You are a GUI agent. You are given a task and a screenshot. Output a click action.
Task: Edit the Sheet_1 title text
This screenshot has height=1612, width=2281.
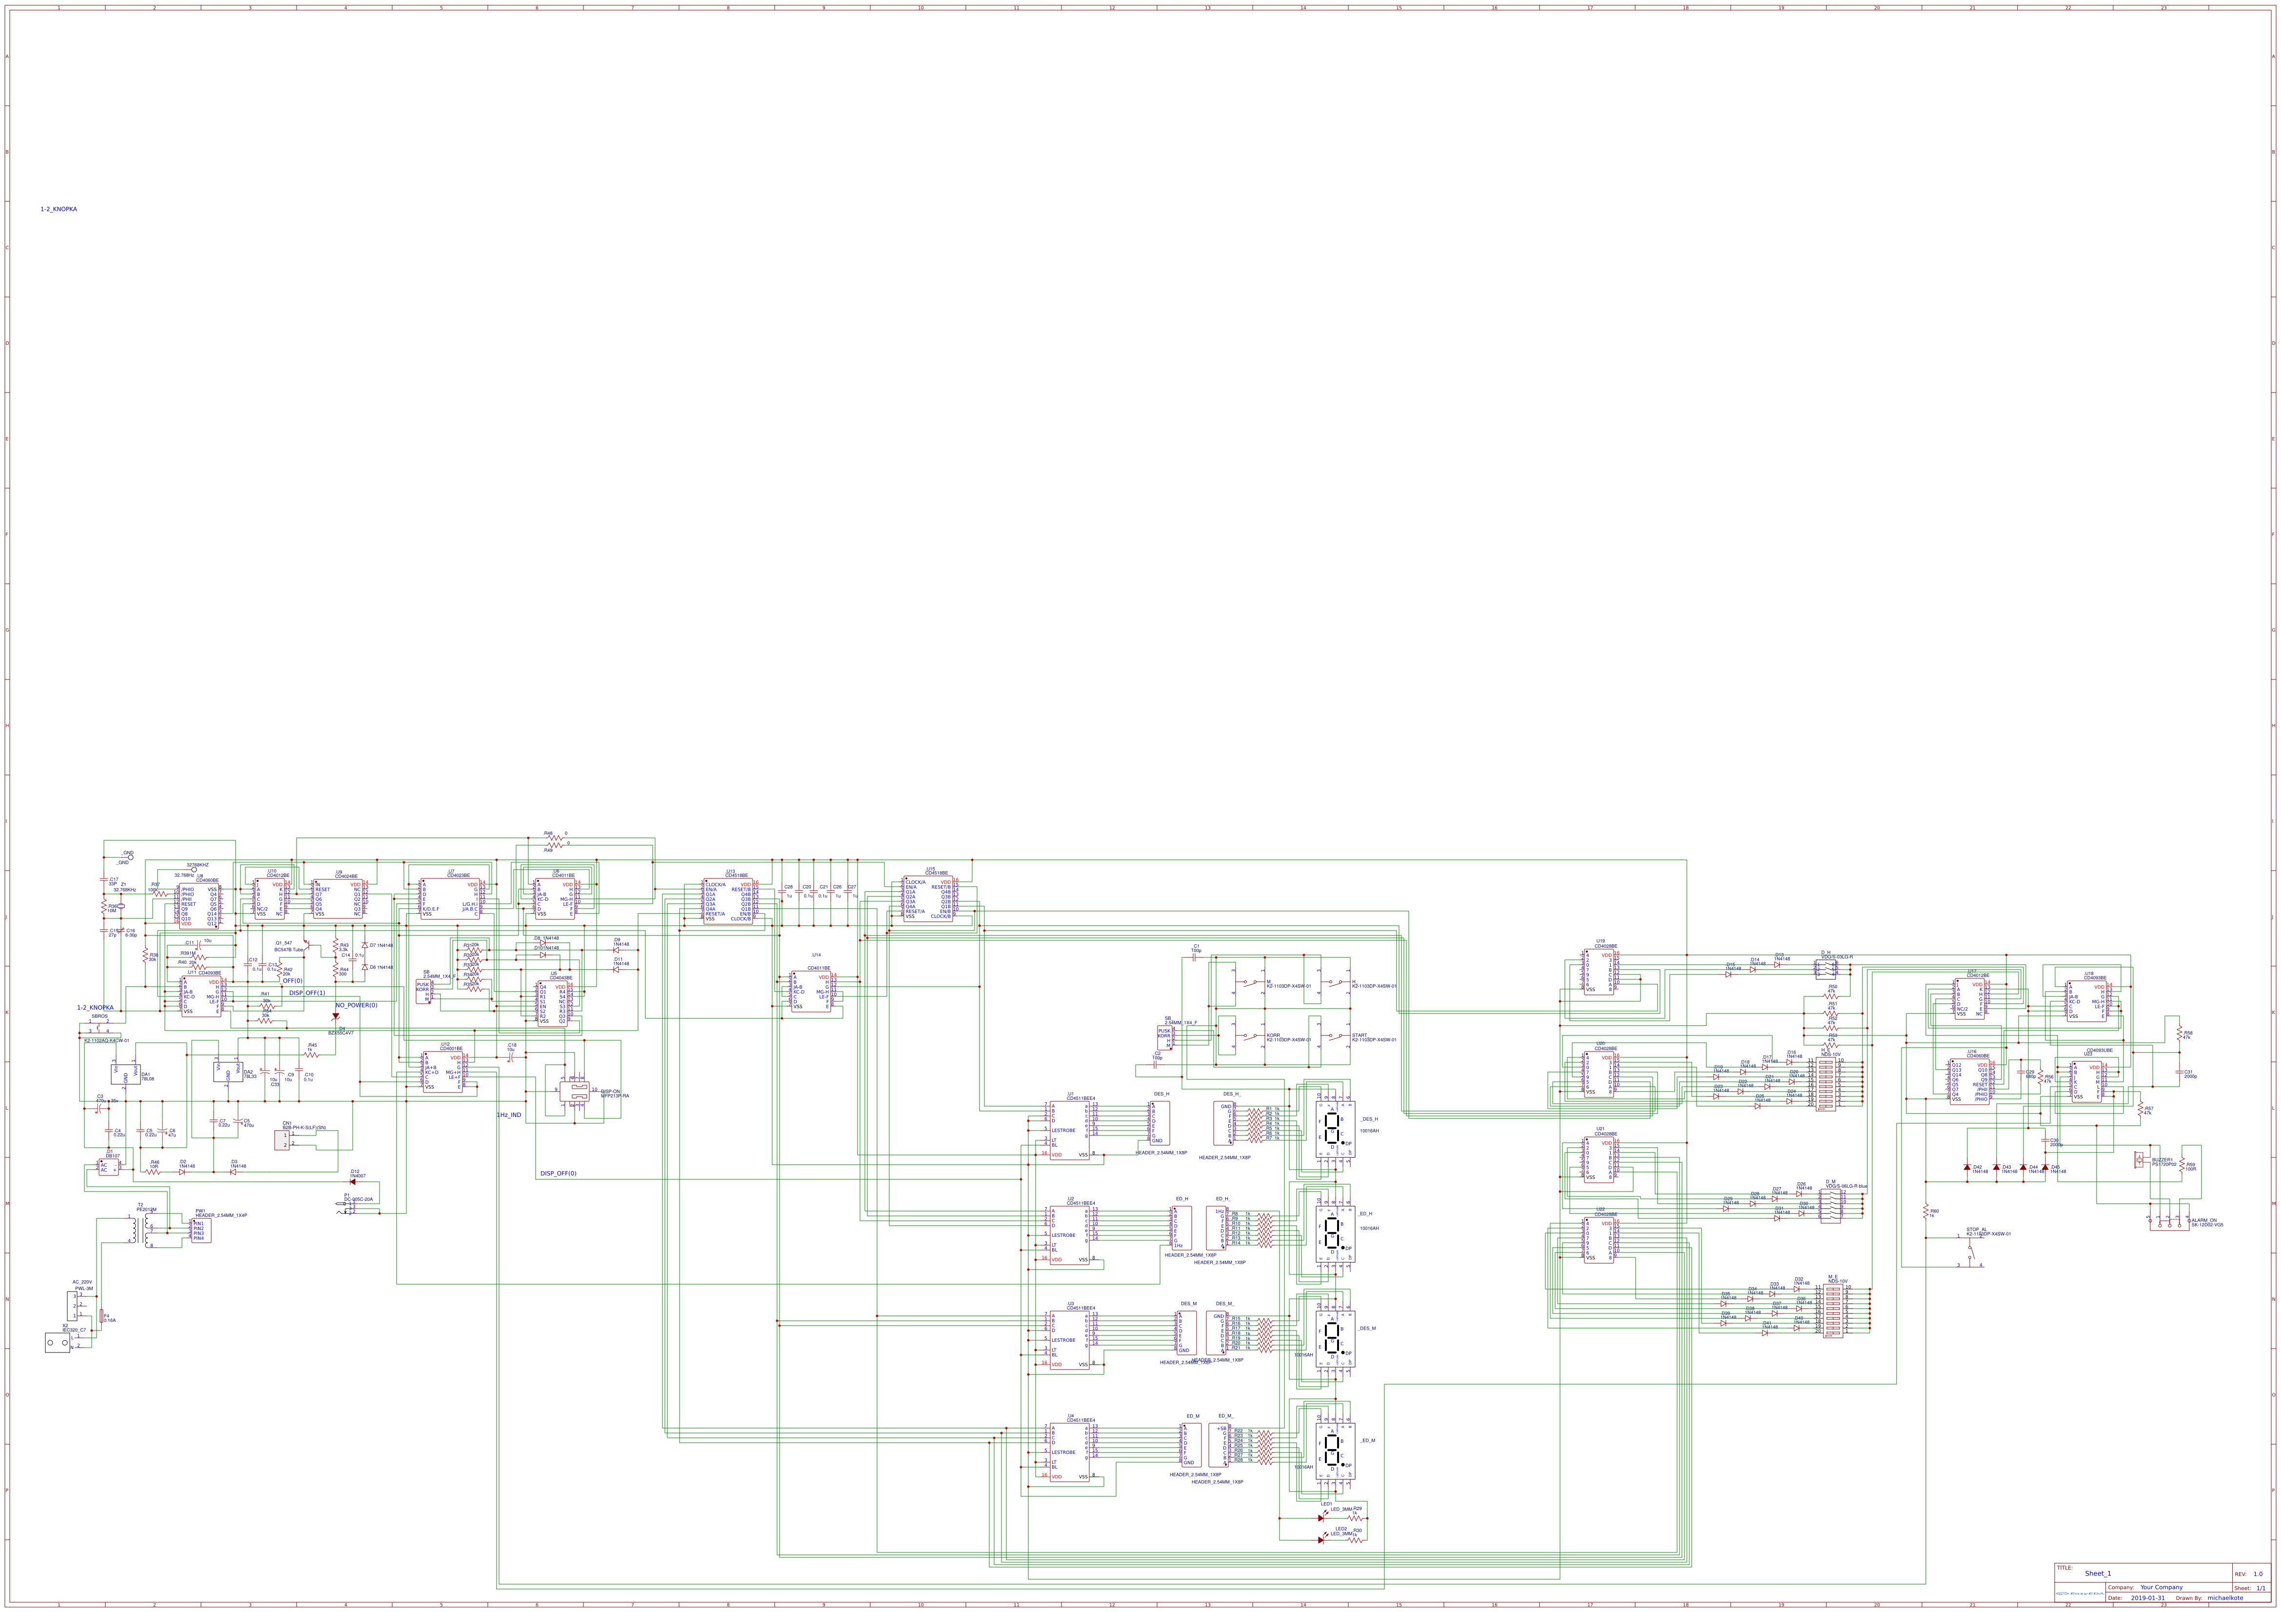(x=2099, y=1573)
